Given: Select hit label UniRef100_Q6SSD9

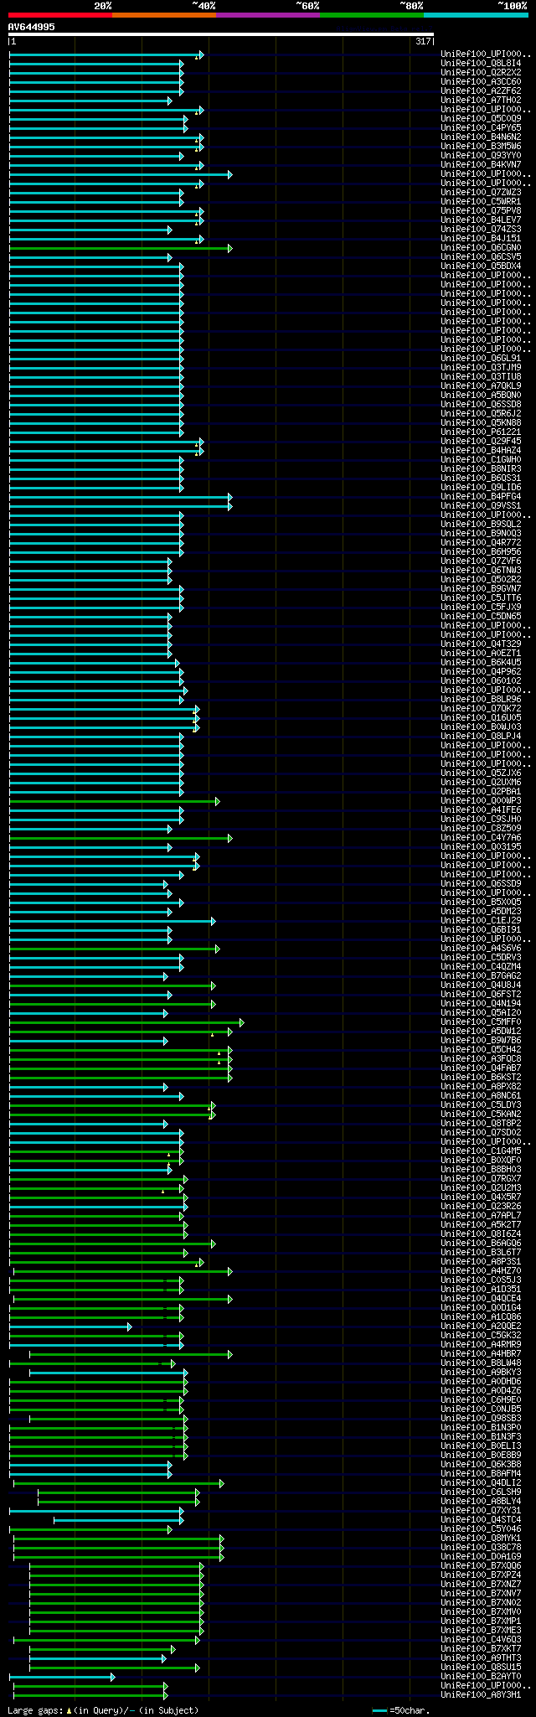Looking at the screenshot, I should [481, 883].
